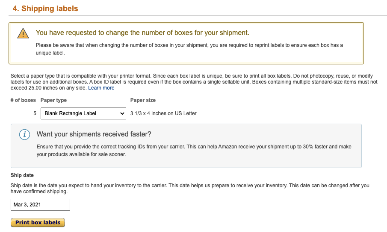
Task: Click the 'Blank Rectangle Label' selected option text
Action: 71,113
